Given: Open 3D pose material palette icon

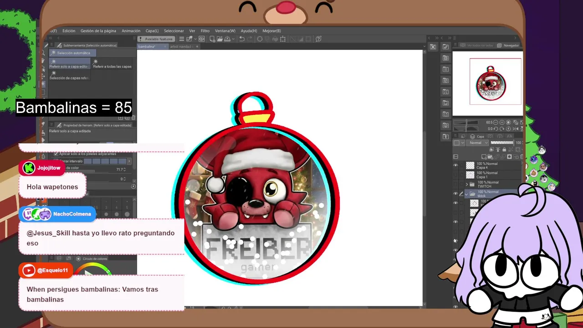Looking at the screenshot, I should coord(445,136).
